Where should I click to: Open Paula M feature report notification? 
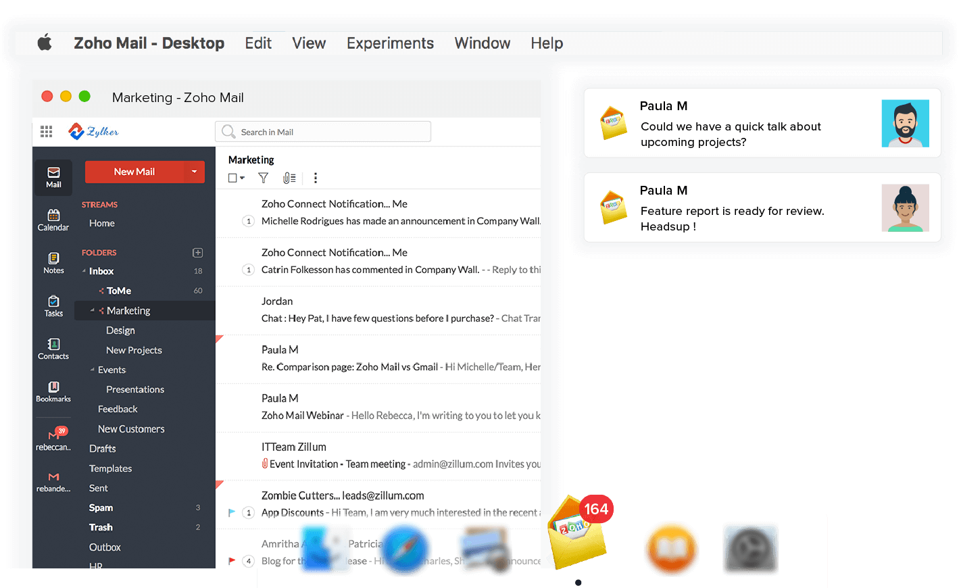click(x=762, y=207)
